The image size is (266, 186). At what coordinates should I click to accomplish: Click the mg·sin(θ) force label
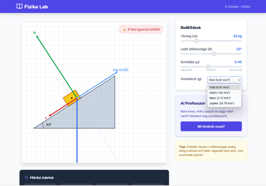(121, 70)
